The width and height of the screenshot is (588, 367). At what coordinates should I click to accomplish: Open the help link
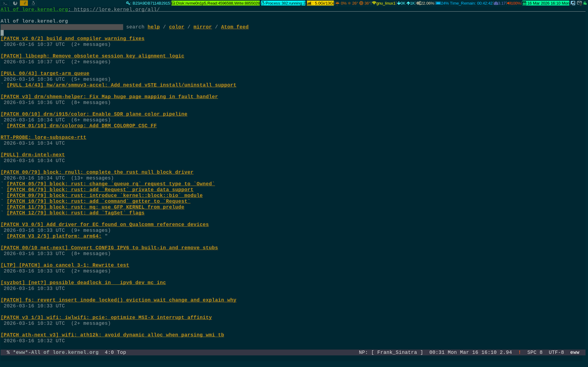tap(153, 27)
